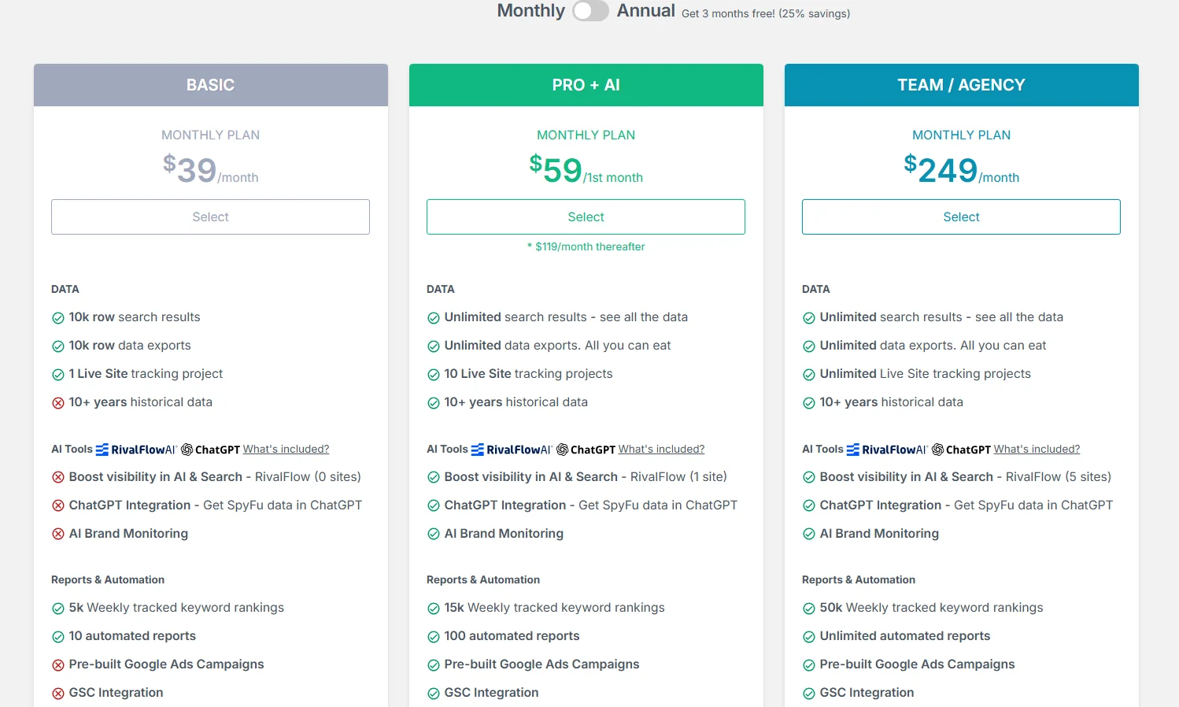This screenshot has height=707, width=1179.
Task: Click '$119/month thereafter' note
Action: pyautogui.click(x=586, y=246)
